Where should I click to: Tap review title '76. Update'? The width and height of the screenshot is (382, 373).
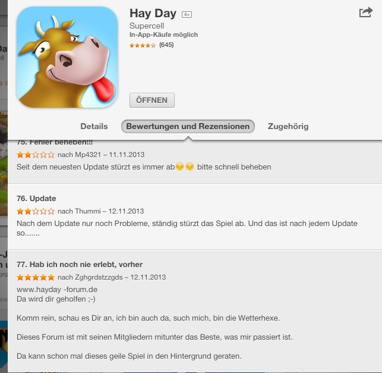click(36, 198)
